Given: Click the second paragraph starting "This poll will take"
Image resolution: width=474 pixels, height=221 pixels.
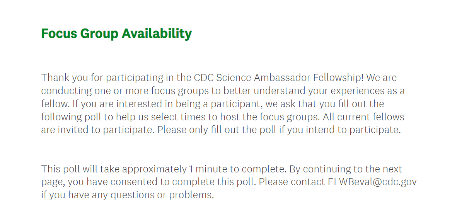Looking at the screenshot, I should (x=228, y=182).
